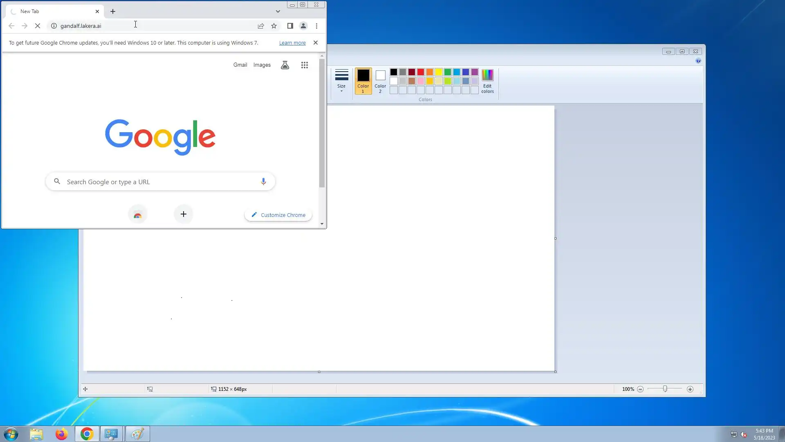Select Color 2 in Paint

click(380, 81)
